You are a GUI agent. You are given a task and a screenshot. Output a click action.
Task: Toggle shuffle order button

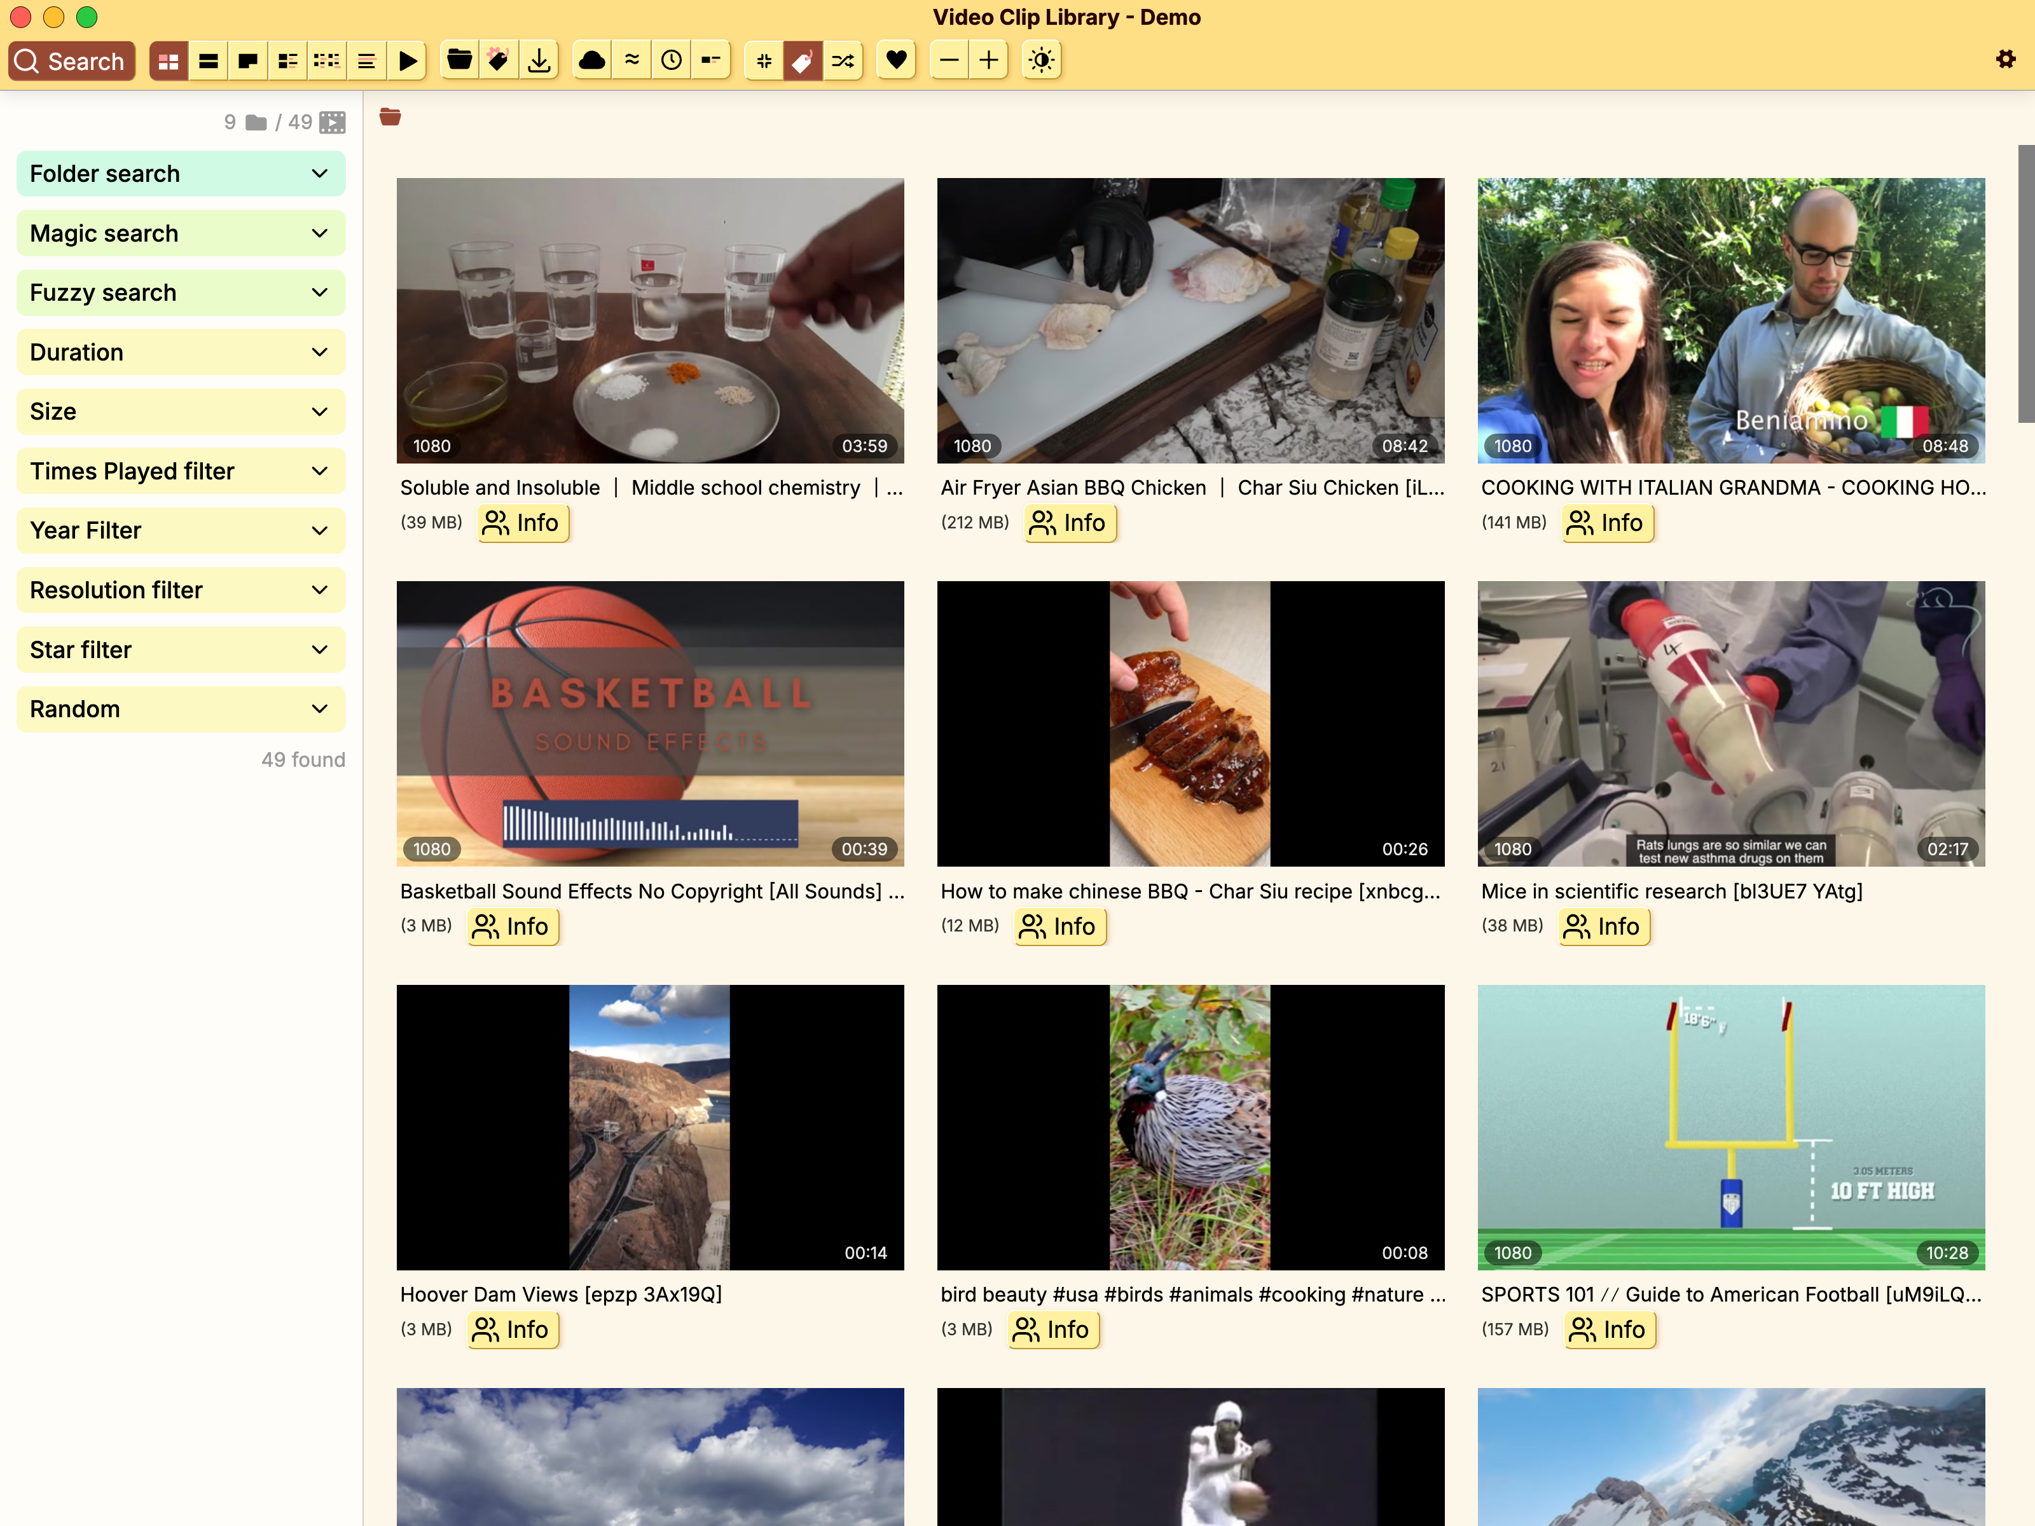843,60
